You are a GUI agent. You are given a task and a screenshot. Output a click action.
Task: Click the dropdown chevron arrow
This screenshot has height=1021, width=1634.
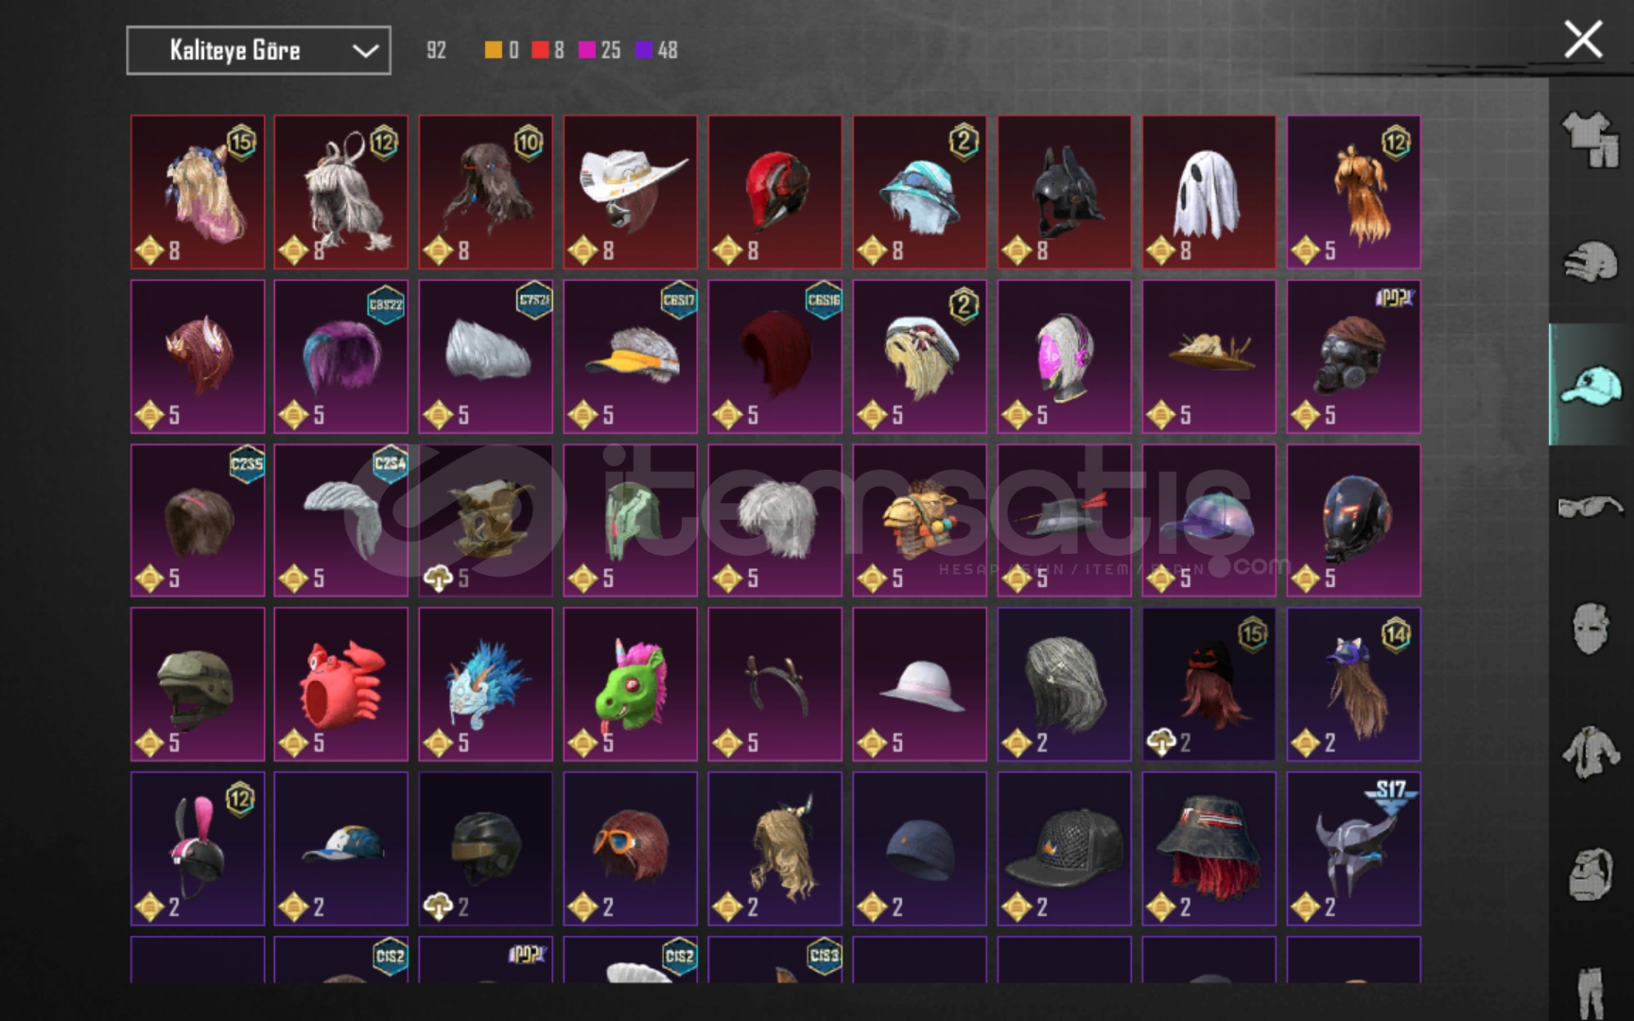[365, 51]
